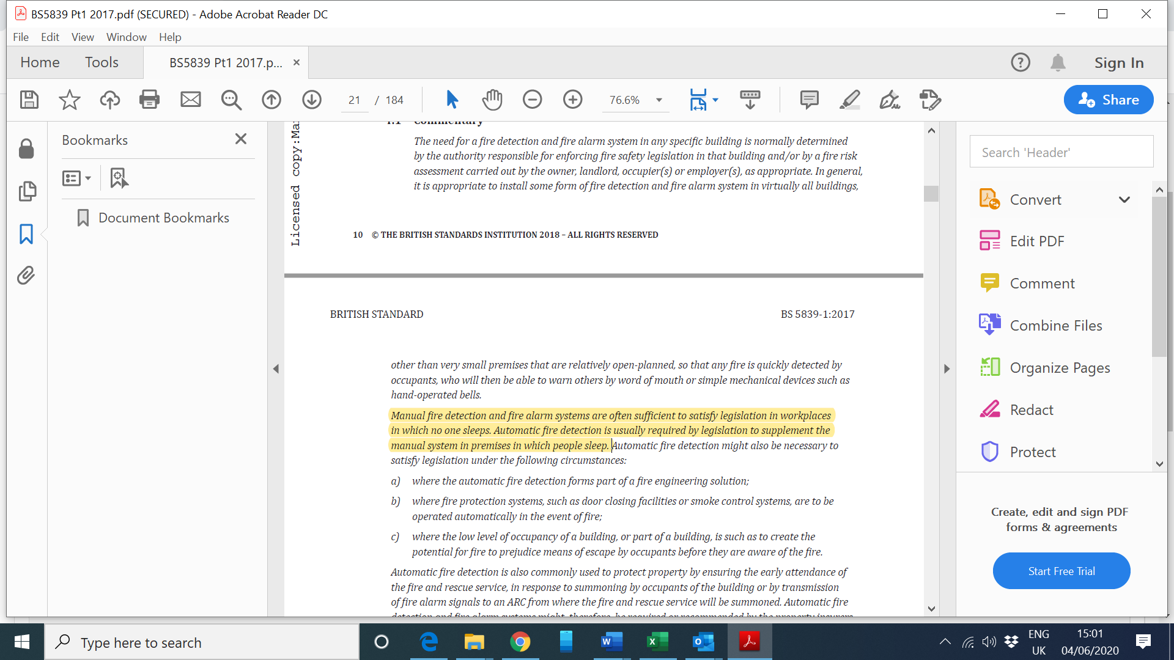
Task: Open the bookmark options dropdown menu
Action: pos(76,178)
